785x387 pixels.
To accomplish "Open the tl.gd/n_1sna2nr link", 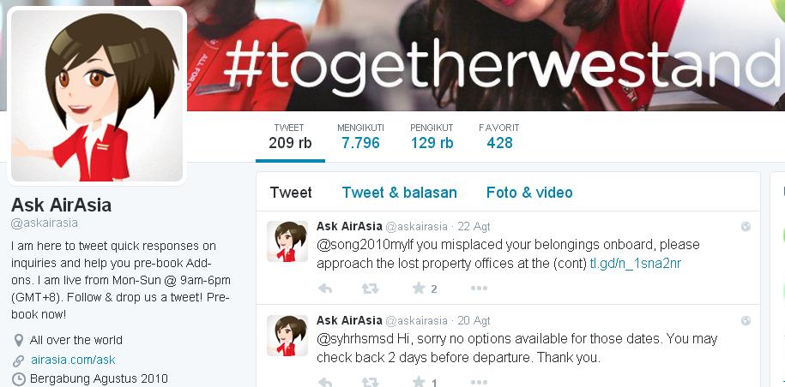I will coord(636,264).
